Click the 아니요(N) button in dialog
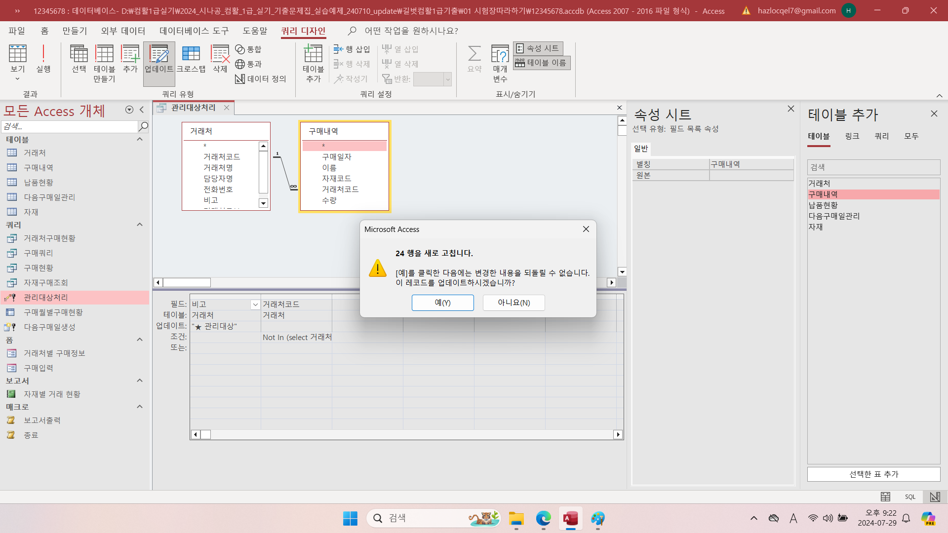The height and width of the screenshot is (533, 948). coord(513,303)
